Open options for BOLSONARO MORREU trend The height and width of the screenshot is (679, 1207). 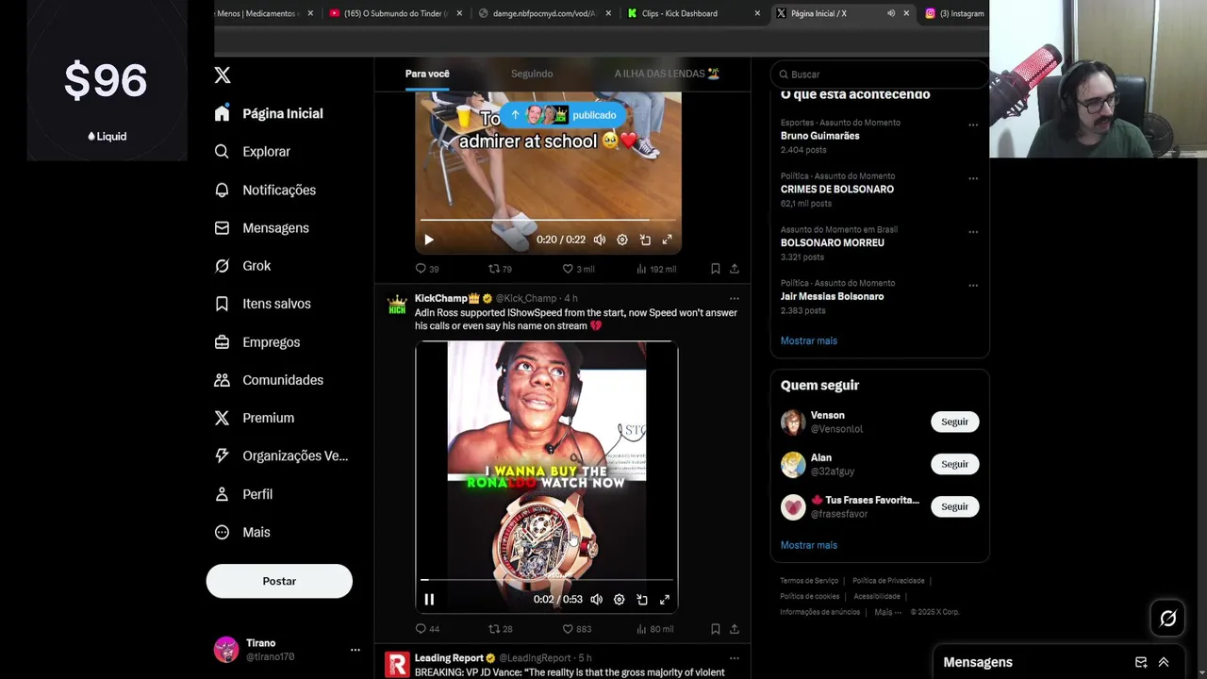pyautogui.click(x=973, y=232)
